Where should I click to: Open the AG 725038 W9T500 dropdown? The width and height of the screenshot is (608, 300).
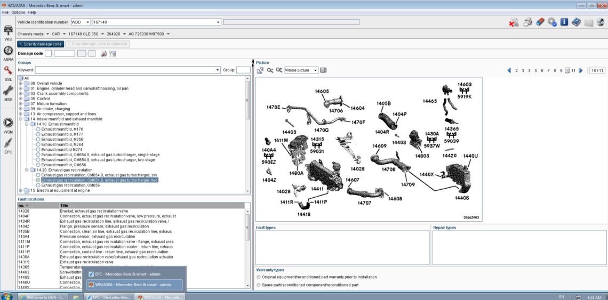[167, 34]
